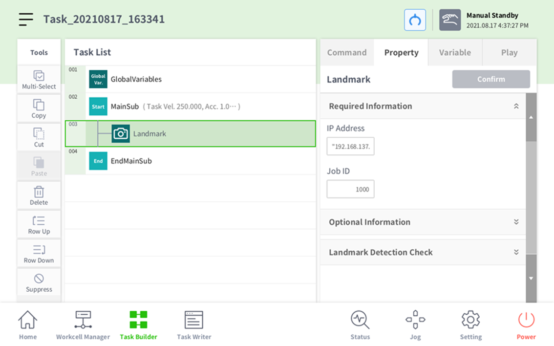Image resolution: width=554 pixels, height=346 pixels.
Task: Switch to the Variable tab
Action: point(455,52)
